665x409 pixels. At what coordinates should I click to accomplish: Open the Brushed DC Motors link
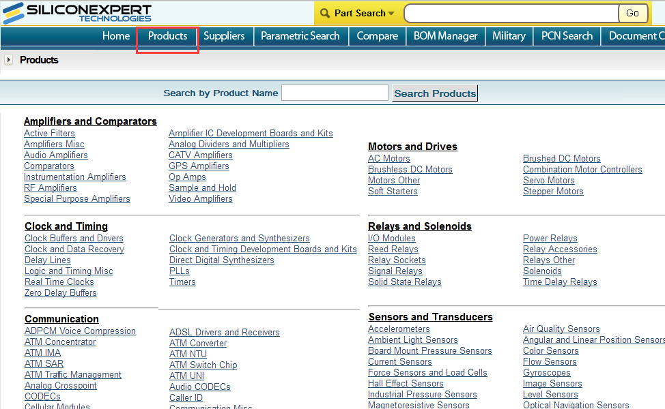click(561, 158)
